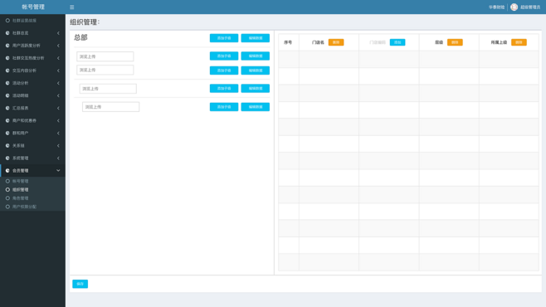Click the 帐号管理 title in the top-left header
546x307 pixels.
click(33, 7)
